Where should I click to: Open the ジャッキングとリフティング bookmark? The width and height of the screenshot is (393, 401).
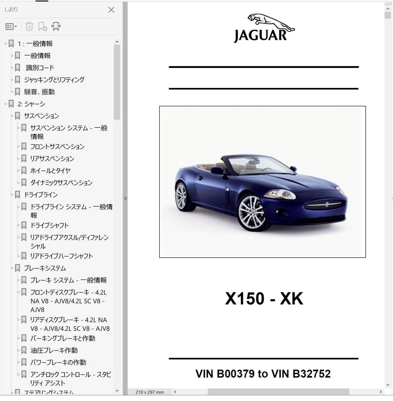(x=54, y=80)
